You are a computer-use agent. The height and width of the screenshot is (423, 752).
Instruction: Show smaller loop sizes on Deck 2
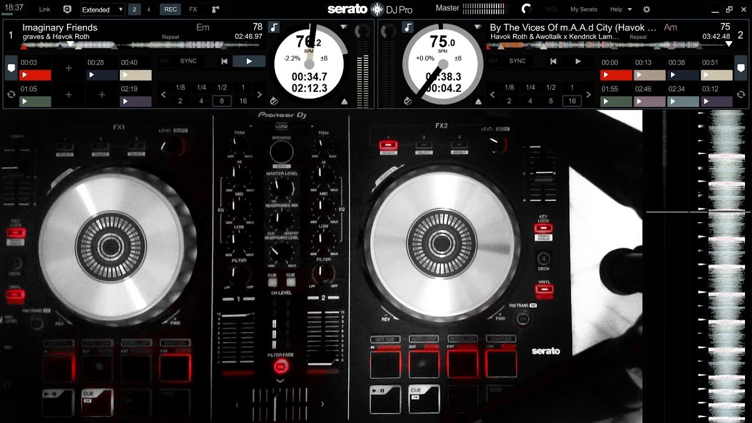(492, 94)
